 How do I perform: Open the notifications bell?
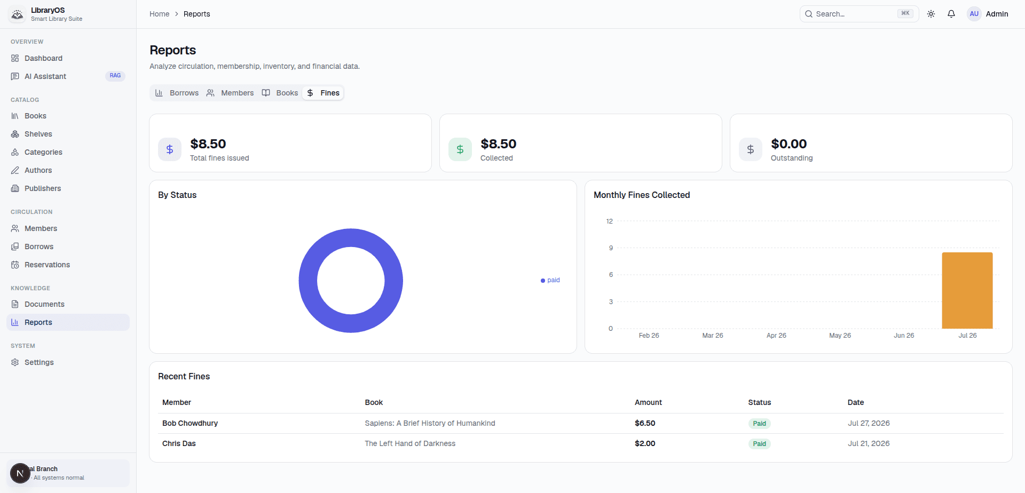click(x=951, y=14)
